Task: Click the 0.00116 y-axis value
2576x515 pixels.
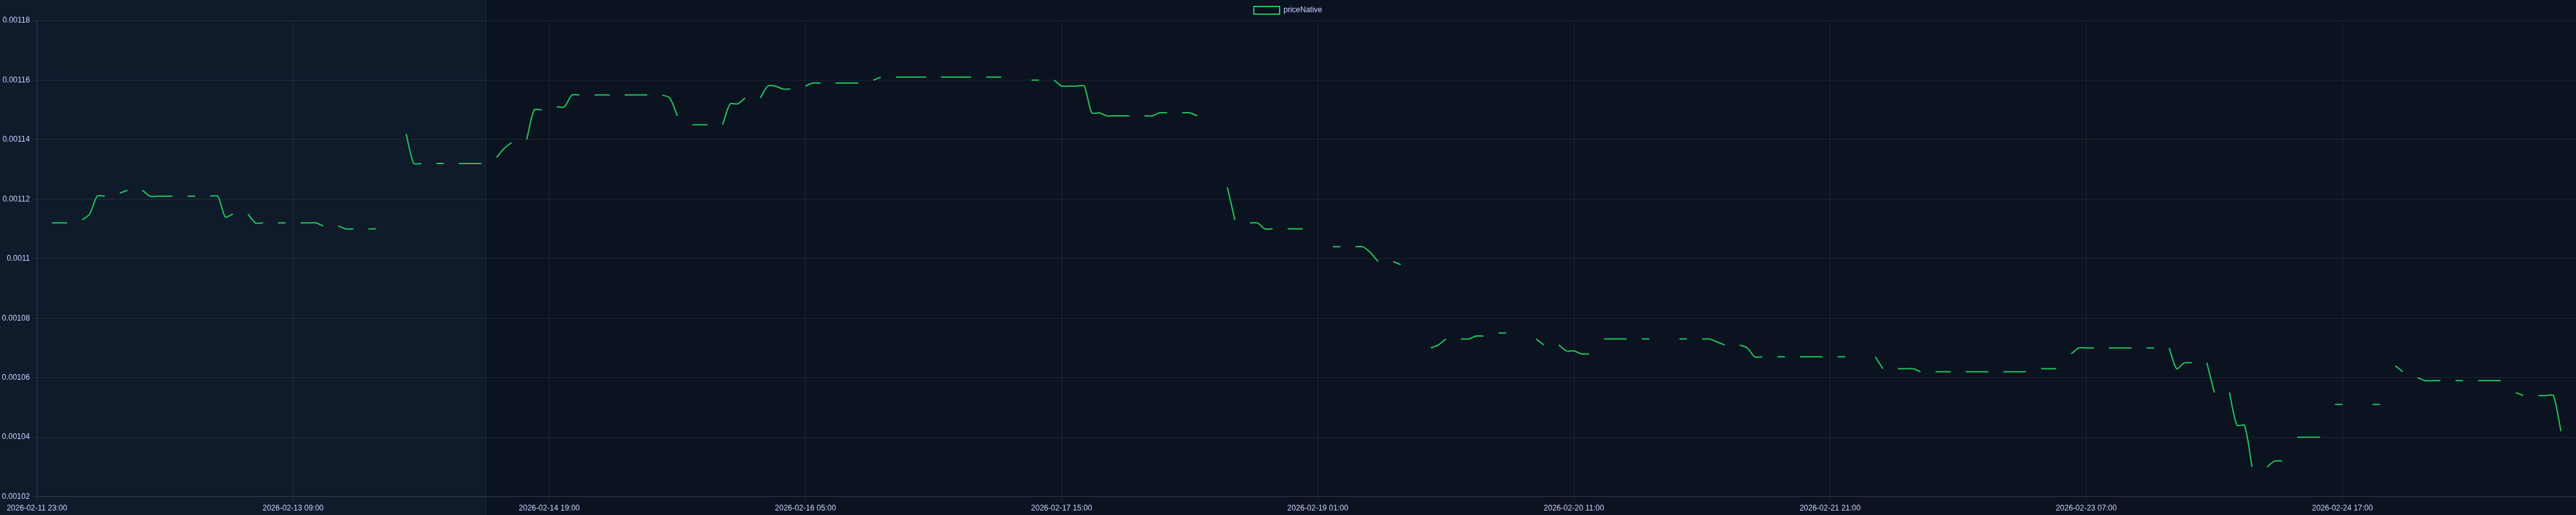Action: tap(16, 80)
